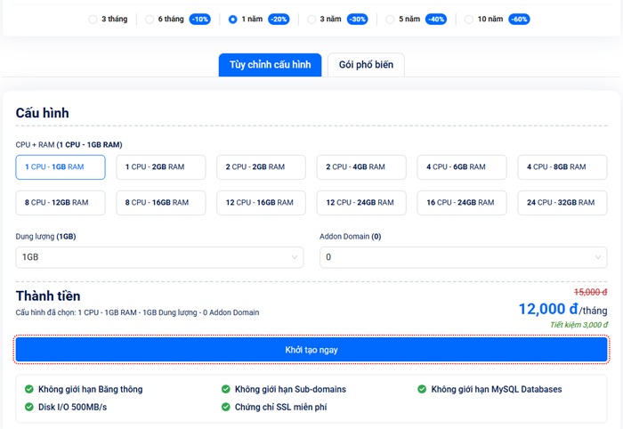Viewport: 623px width, 429px height.
Task: Select 1 CPU - 2GB RAM configuration
Action: [161, 167]
